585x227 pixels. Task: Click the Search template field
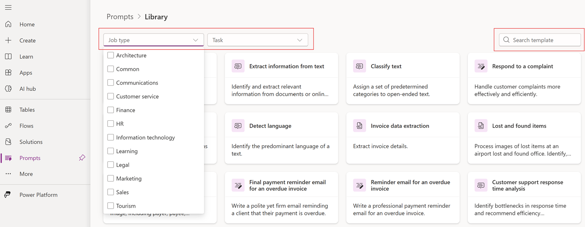540,40
